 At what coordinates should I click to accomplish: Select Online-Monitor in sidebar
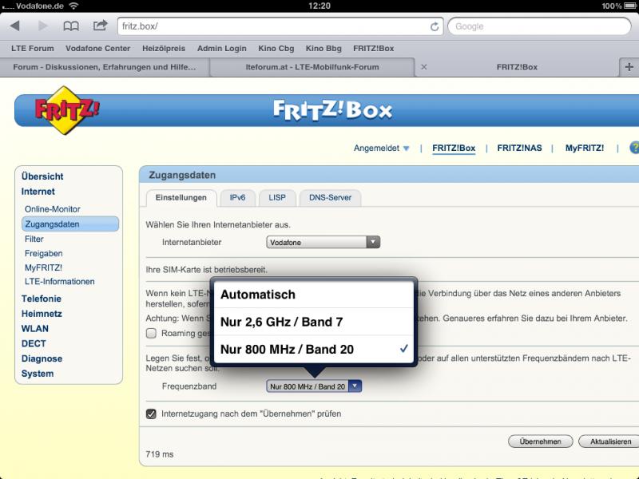click(x=53, y=209)
